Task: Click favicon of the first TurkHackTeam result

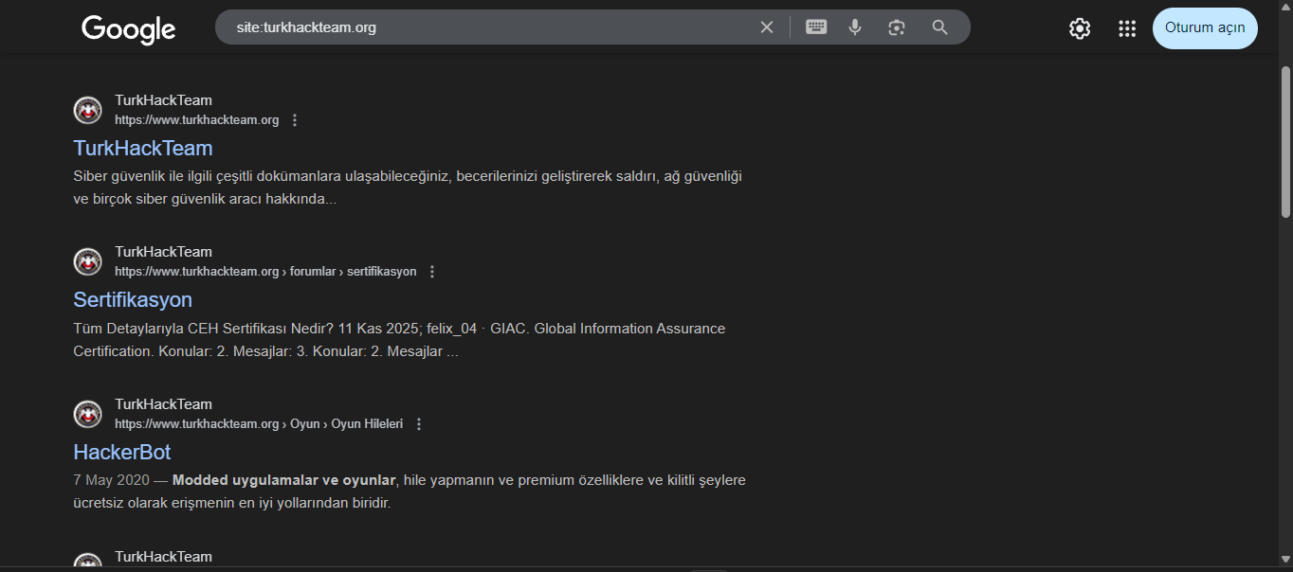Action: (x=88, y=110)
